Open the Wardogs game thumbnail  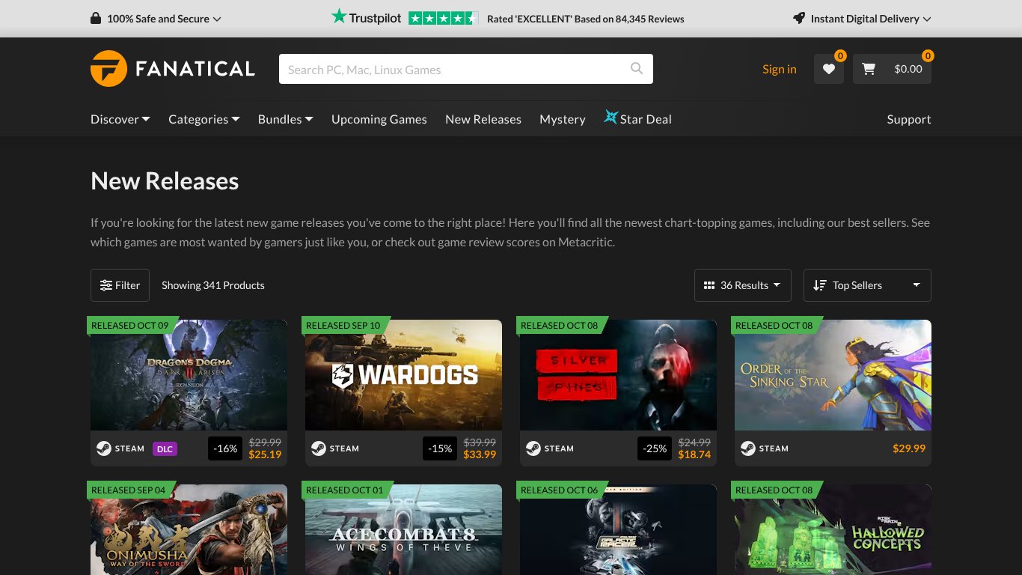(403, 375)
